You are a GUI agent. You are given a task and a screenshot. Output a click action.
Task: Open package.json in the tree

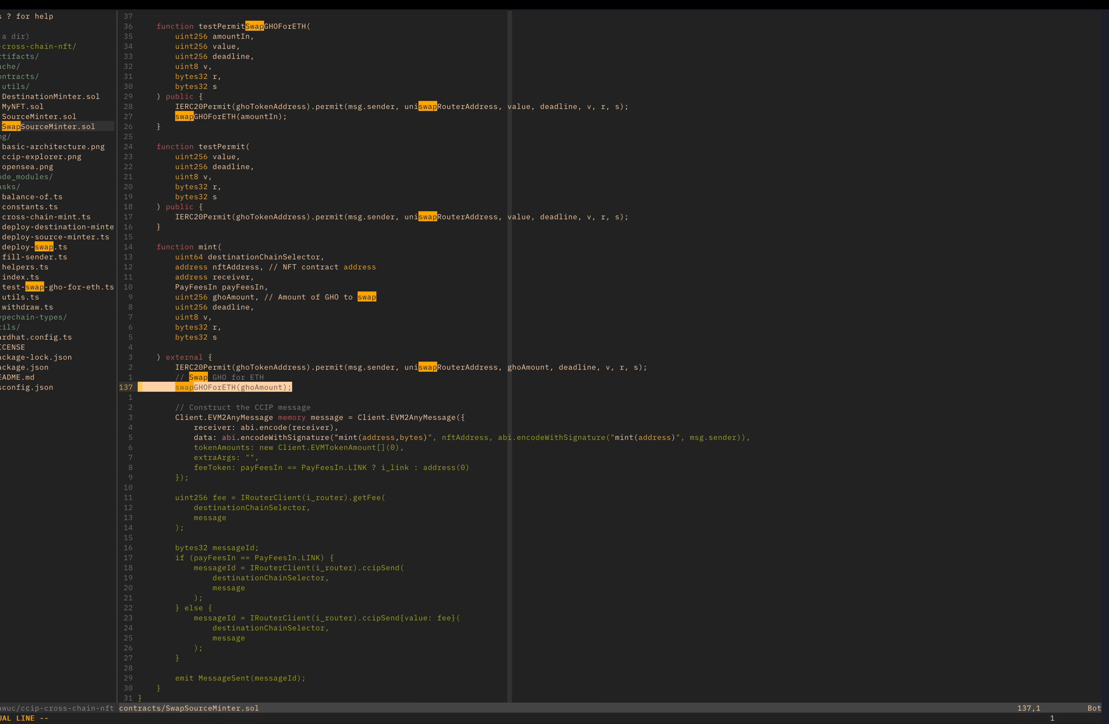point(24,367)
